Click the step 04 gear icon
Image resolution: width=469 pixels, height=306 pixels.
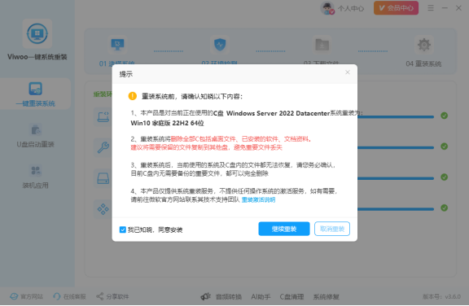tap(424, 45)
